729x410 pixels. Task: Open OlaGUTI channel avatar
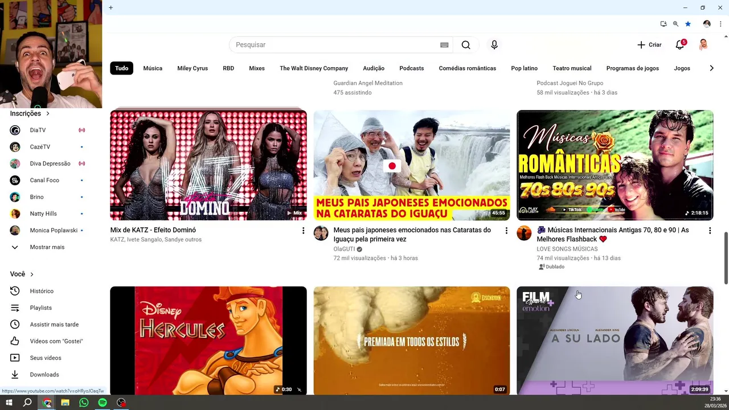(321, 233)
